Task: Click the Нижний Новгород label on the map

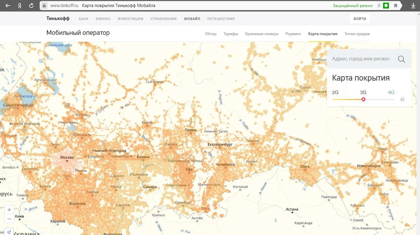Action: [109, 151]
